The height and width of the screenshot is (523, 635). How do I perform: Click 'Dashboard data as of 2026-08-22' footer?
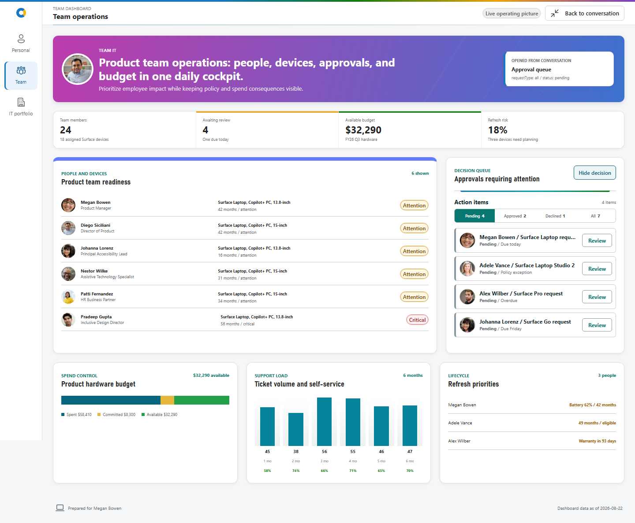coord(590,508)
